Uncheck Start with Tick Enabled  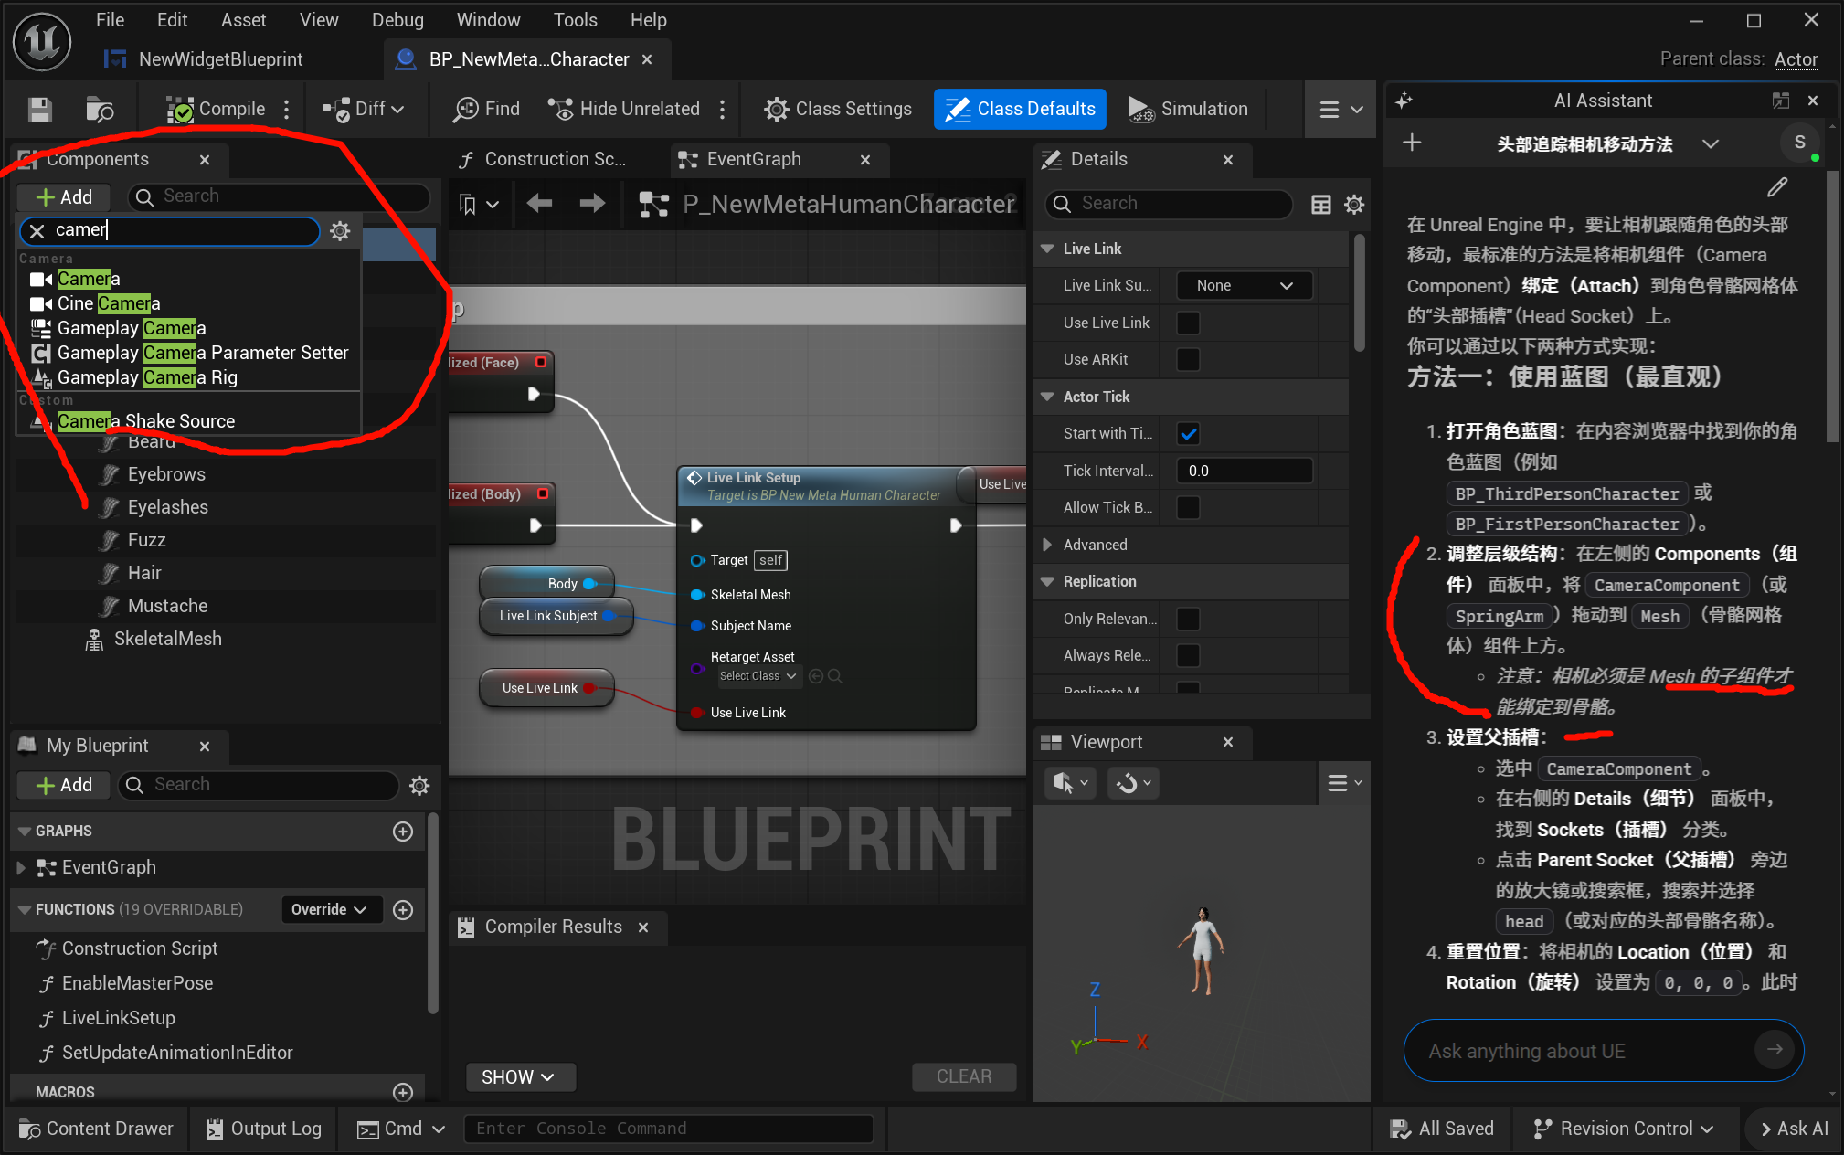pyautogui.click(x=1188, y=434)
